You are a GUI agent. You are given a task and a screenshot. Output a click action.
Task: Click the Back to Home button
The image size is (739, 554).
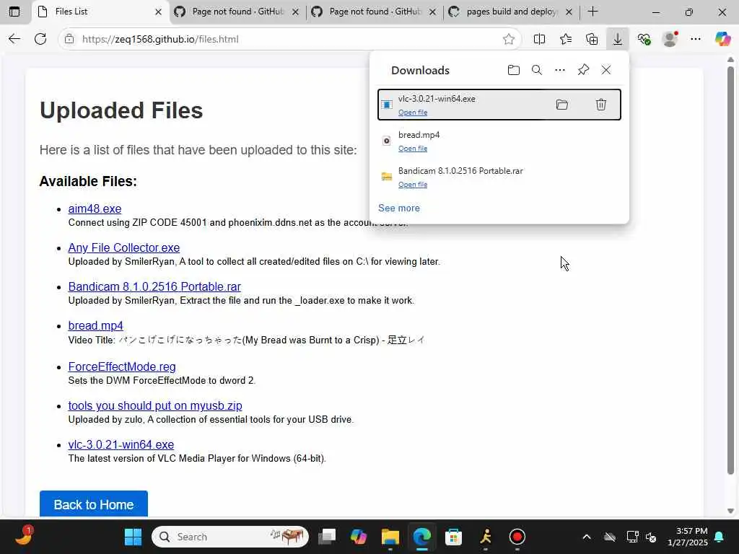point(94,504)
